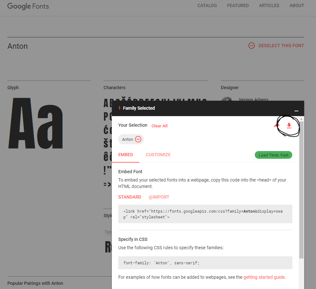Screen dimensions: 316x289
Task: Click designer name Vernon Adams
Action: pyautogui.click(x=253, y=99)
